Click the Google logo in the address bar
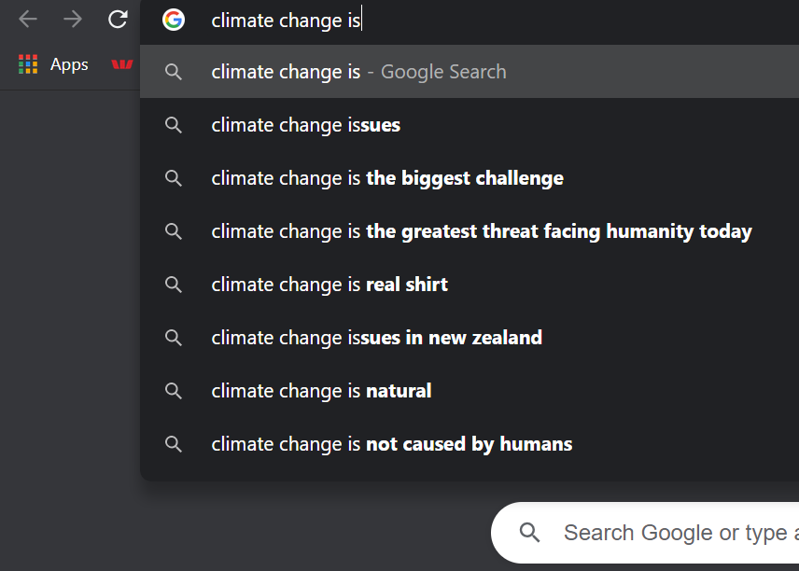 point(174,20)
